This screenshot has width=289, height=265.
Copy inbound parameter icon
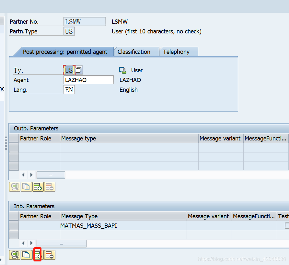[x=26, y=255]
